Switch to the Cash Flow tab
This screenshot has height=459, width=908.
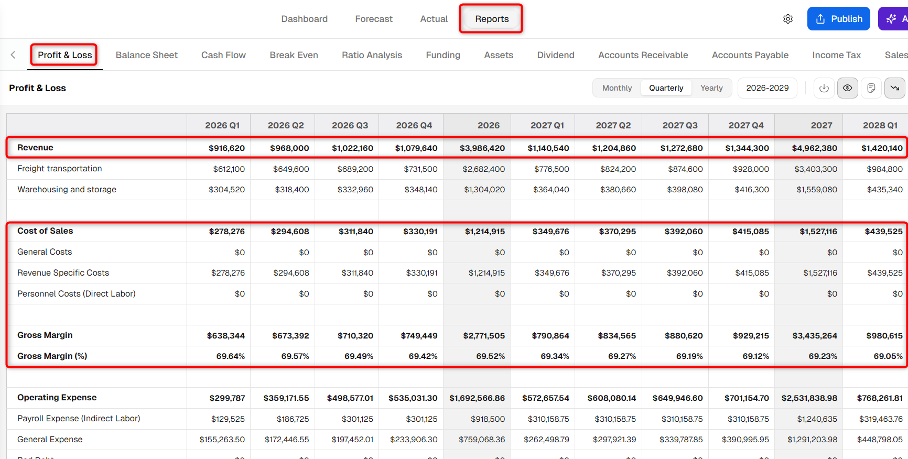pyautogui.click(x=223, y=55)
